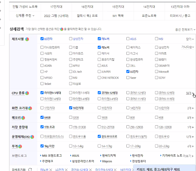Expand 옵션 전체보기
Screen dimensions: 196x171
tap(185, 30)
